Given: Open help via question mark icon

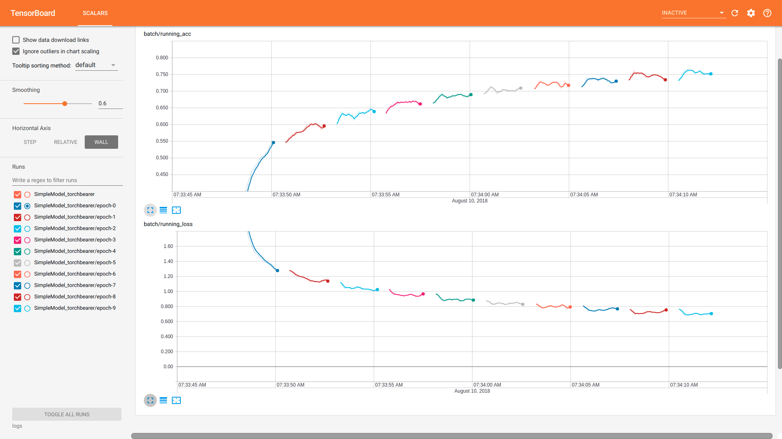Looking at the screenshot, I should click(767, 13).
